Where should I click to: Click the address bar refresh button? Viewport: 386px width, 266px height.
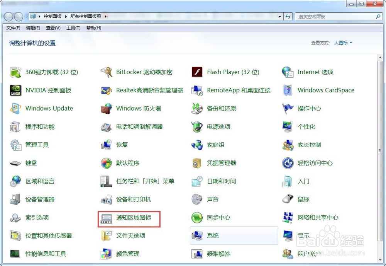pyautogui.click(x=288, y=17)
